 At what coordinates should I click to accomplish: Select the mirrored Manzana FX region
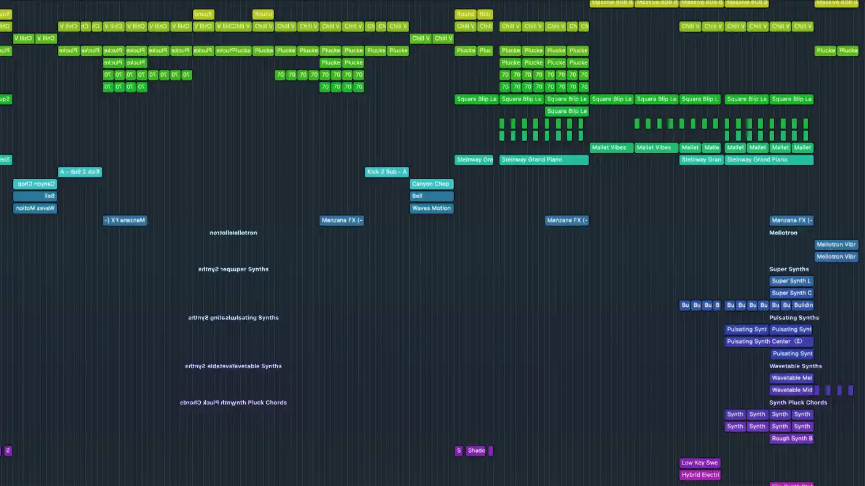[x=125, y=220]
